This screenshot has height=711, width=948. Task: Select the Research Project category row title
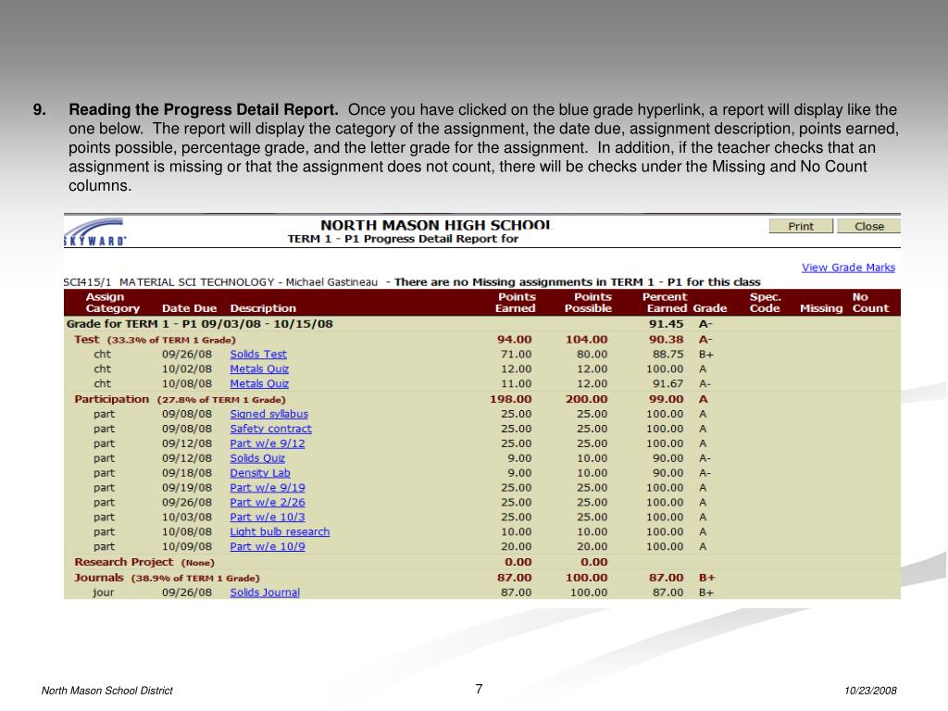123,562
